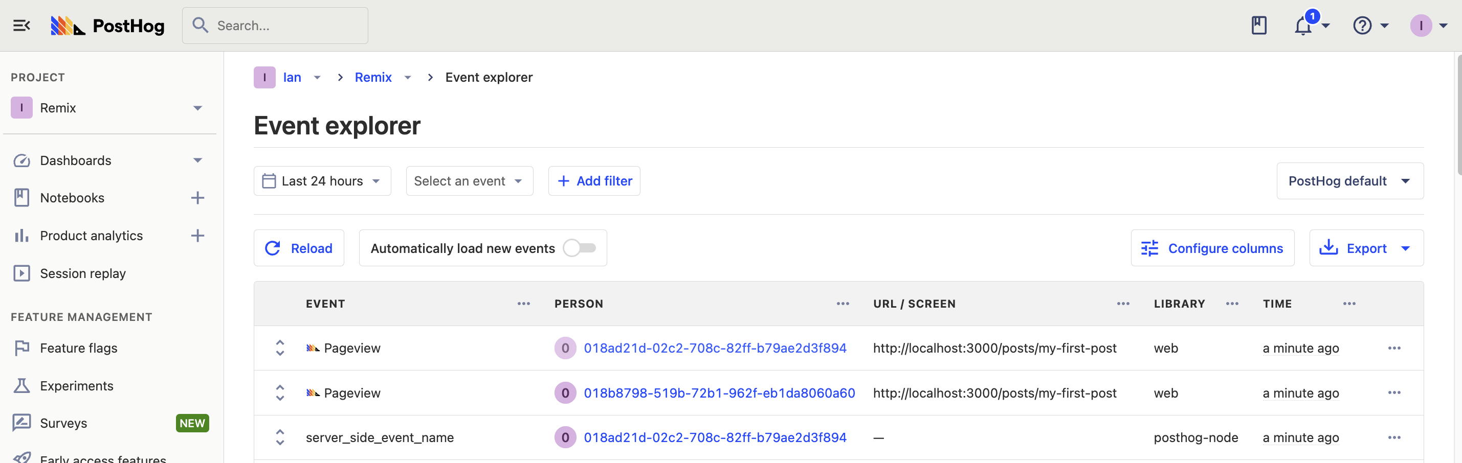Expand the first Pageview event row

[x=280, y=348]
